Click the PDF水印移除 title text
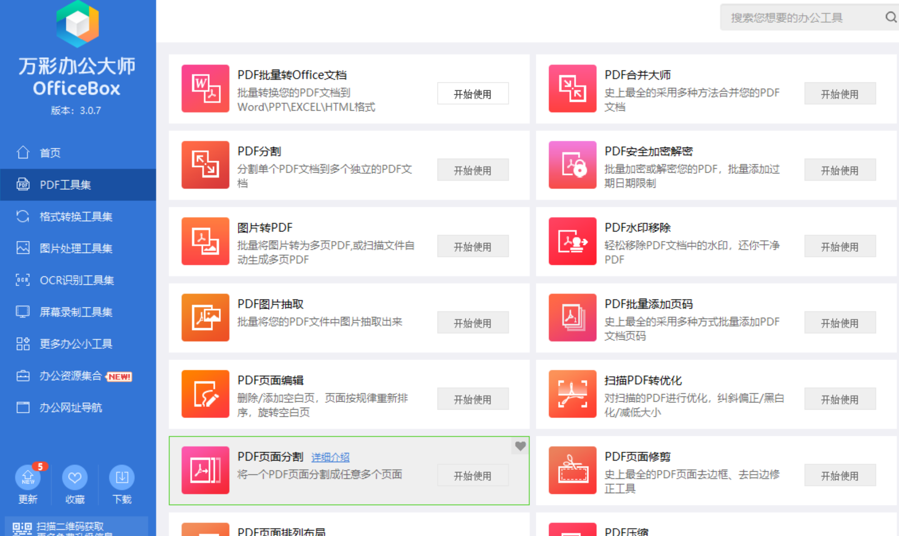899x536 pixels. pos(637,227)
